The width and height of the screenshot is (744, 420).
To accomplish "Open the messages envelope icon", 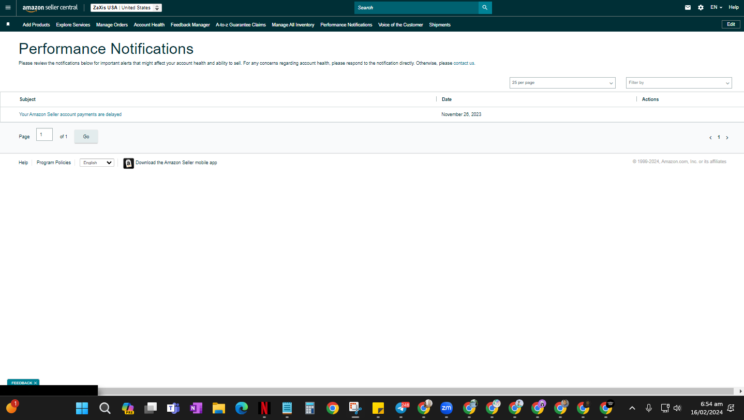I will 688,8.
